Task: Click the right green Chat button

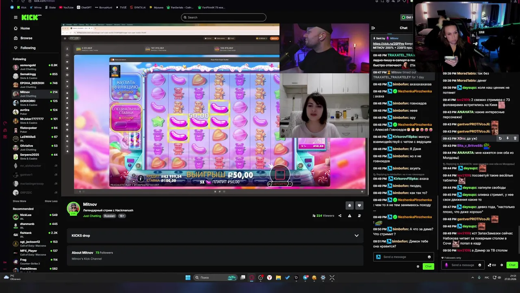Action: coord(512,265)
